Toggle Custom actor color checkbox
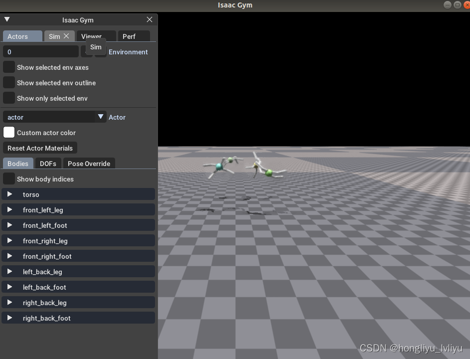The width and height of the screenshot is (470, 359). (8, 132)
